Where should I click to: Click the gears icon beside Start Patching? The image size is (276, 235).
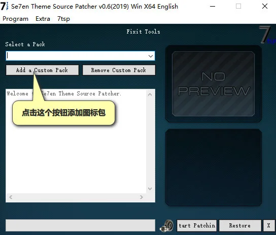(166, 226)
